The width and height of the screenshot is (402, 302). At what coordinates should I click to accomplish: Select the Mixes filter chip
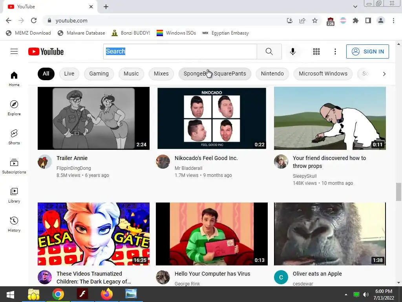(161, 74)
